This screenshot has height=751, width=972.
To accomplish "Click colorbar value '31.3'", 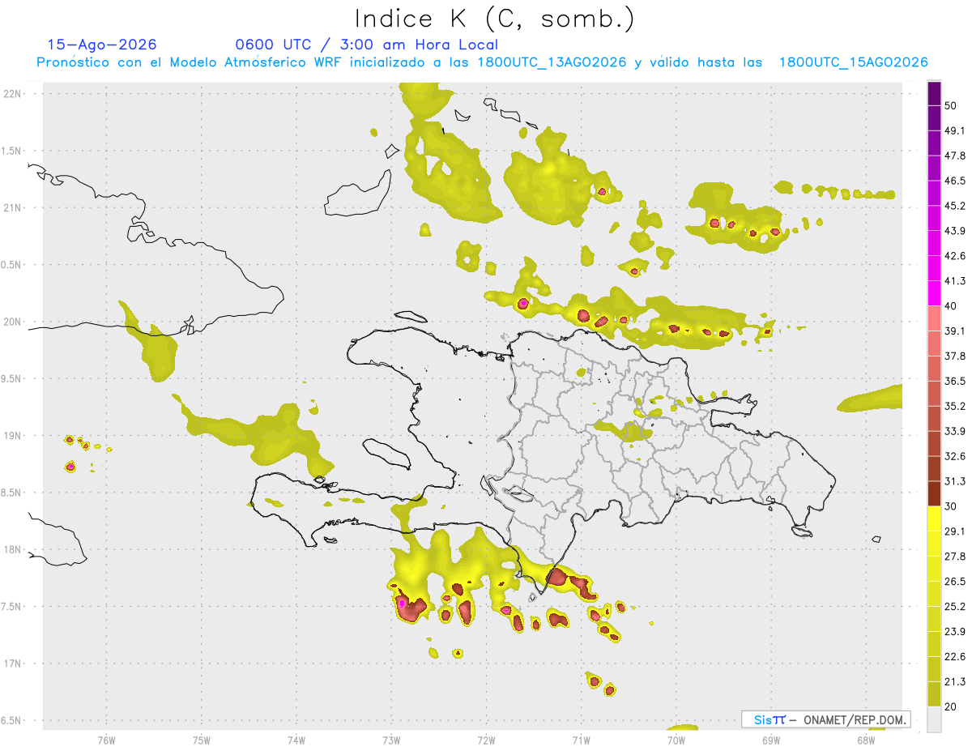I will pyautogui.click(x=955, y=481).
